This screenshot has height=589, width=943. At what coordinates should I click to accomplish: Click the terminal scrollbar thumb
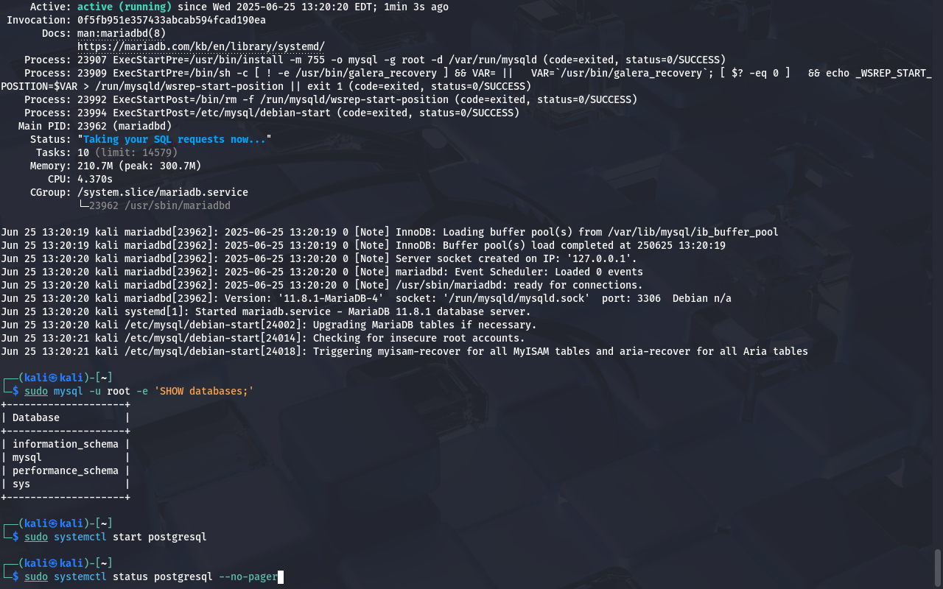937,567
